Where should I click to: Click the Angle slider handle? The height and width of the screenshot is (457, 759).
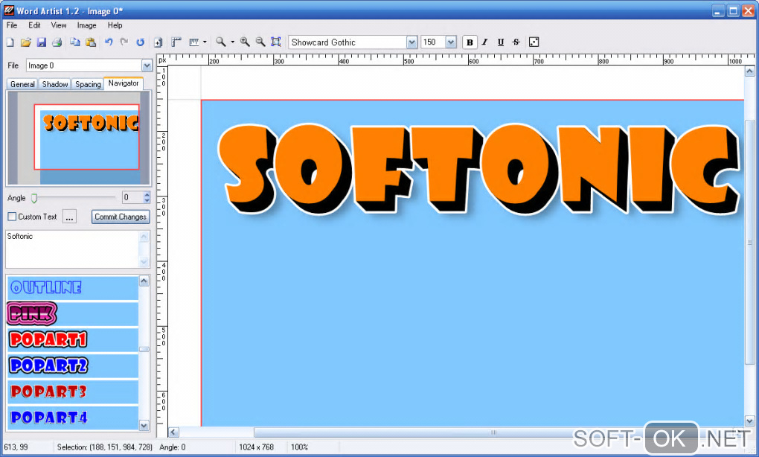point(34,198)
